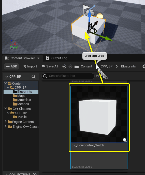
Task: Click the ADD button
Action: click(11, 66)
